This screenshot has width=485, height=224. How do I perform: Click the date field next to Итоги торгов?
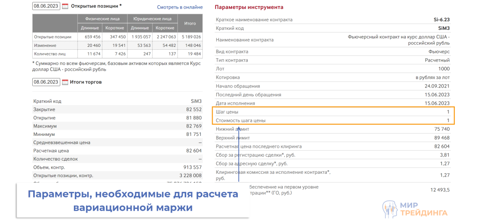coord(46,82)
